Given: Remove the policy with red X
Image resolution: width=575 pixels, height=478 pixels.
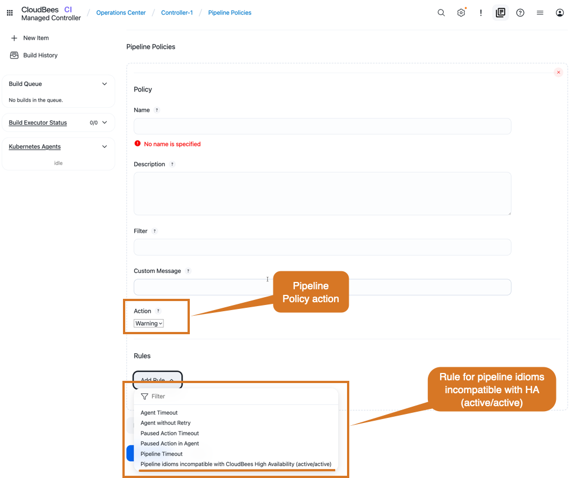Looking at the screenshot, I should point(559,72).
